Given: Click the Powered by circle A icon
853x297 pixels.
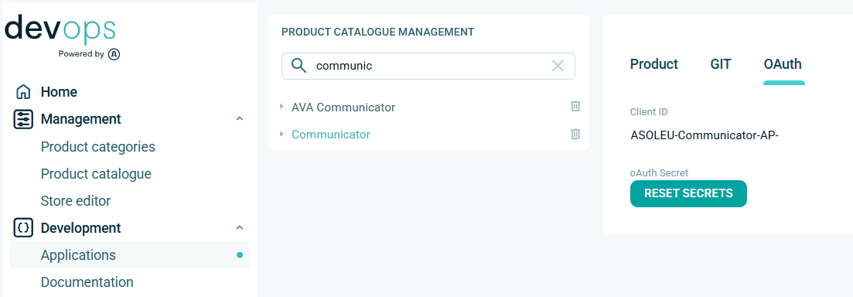Looking at the screenshot, I should pyautogui.click(x=114, y=54).
